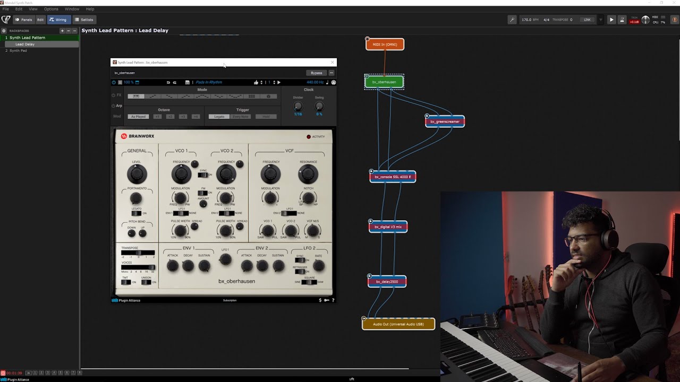Click the plugin Bypass button
Image resolution: width=680 pixels, height=382 pixels.
317,73
